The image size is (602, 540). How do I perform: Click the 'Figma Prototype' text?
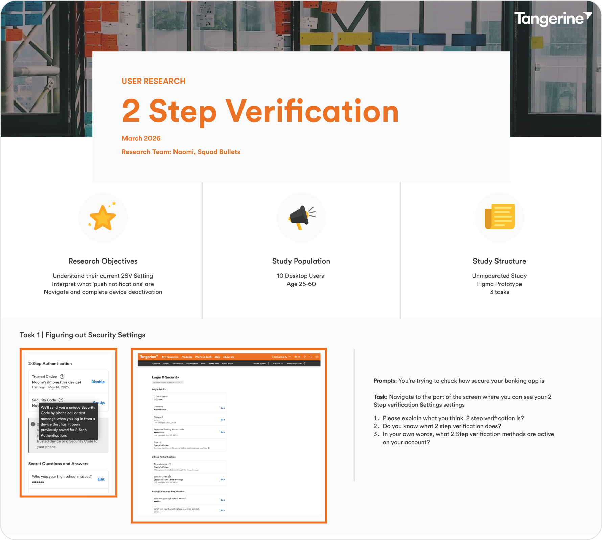[x=500, y=284]
